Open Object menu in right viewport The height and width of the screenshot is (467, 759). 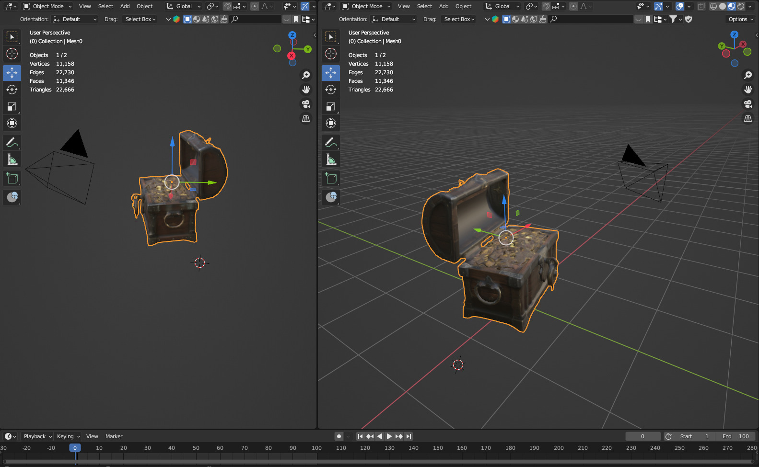tap(463, 6)
